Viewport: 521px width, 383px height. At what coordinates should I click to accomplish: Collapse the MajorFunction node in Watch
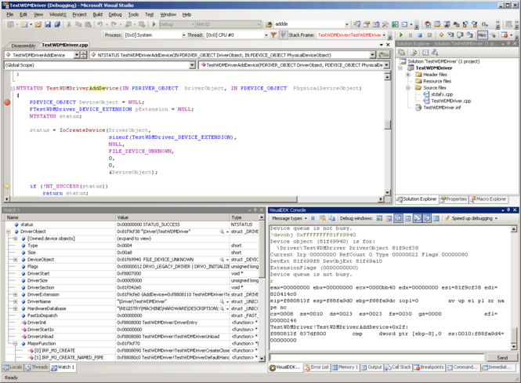coord(15,343)
